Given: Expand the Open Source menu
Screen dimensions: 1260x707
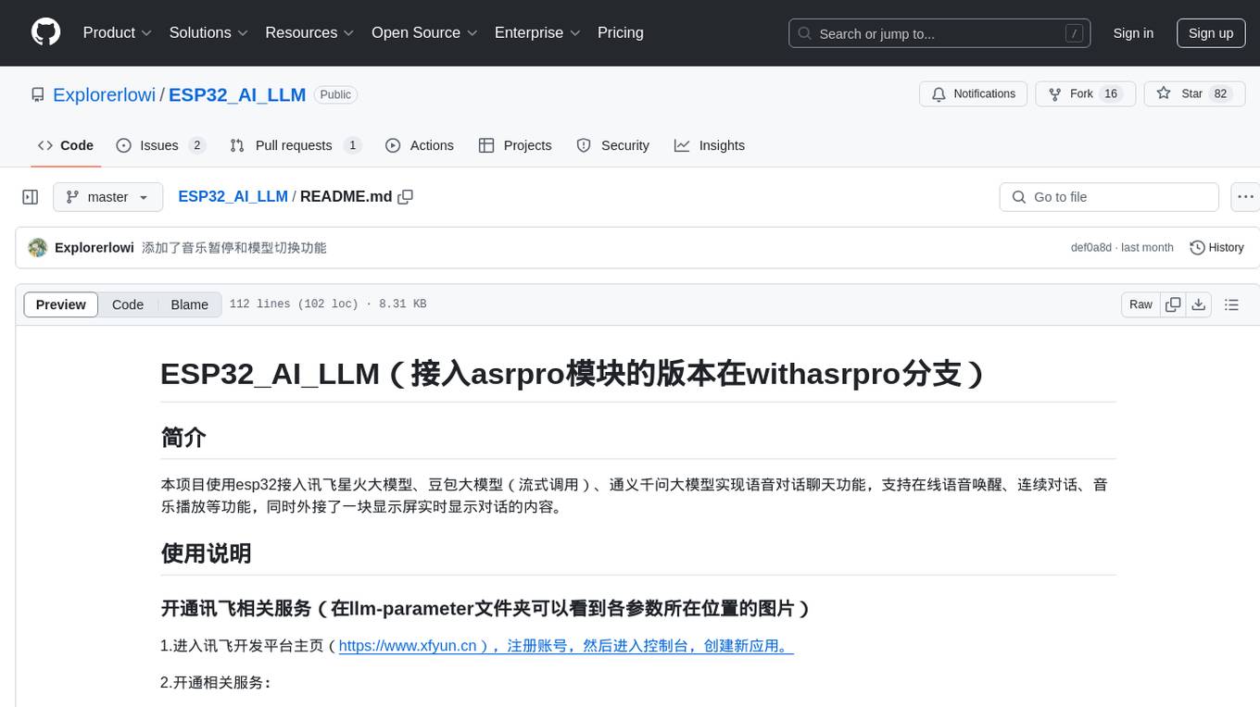Looking at the screenshot, I should [424, 32].
